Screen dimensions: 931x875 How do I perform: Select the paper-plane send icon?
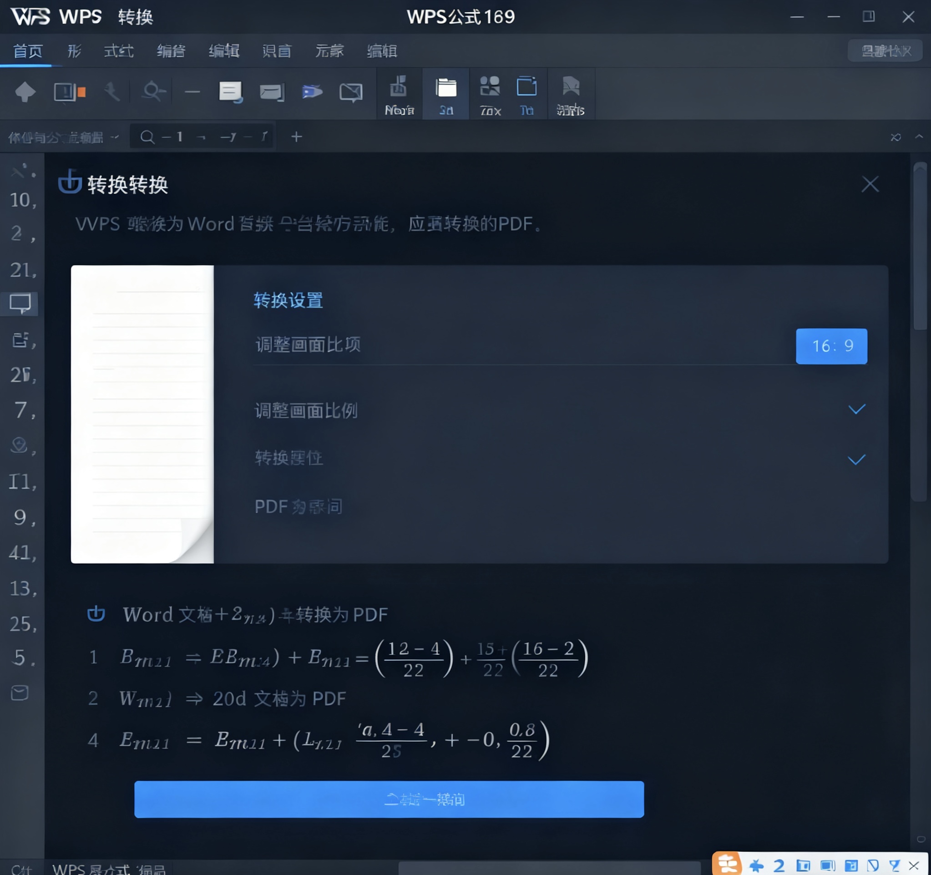[x=313, y=92]
